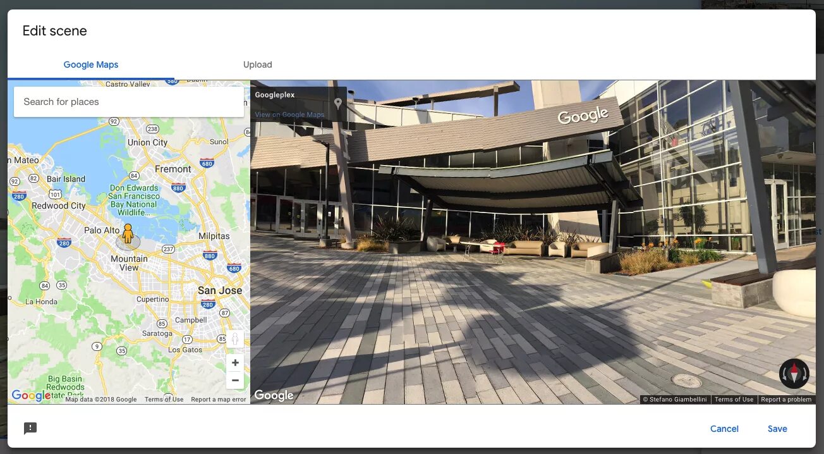Click the Campbell map label
The height and width of the screenshot is (454, 824).
point(191,320)
